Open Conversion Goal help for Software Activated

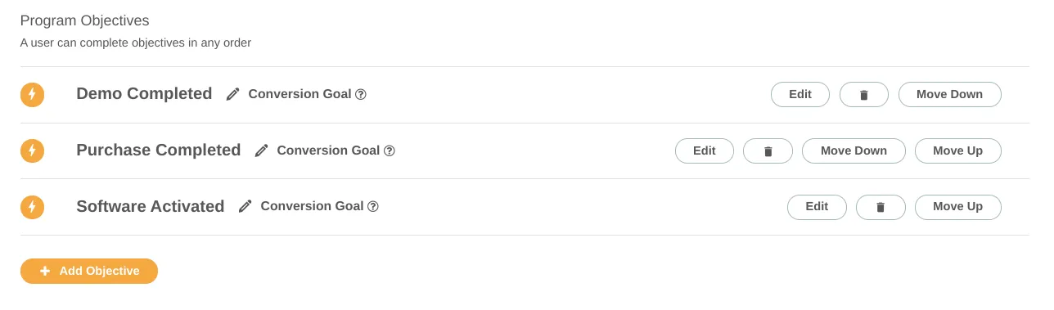(x=373, y=207)
